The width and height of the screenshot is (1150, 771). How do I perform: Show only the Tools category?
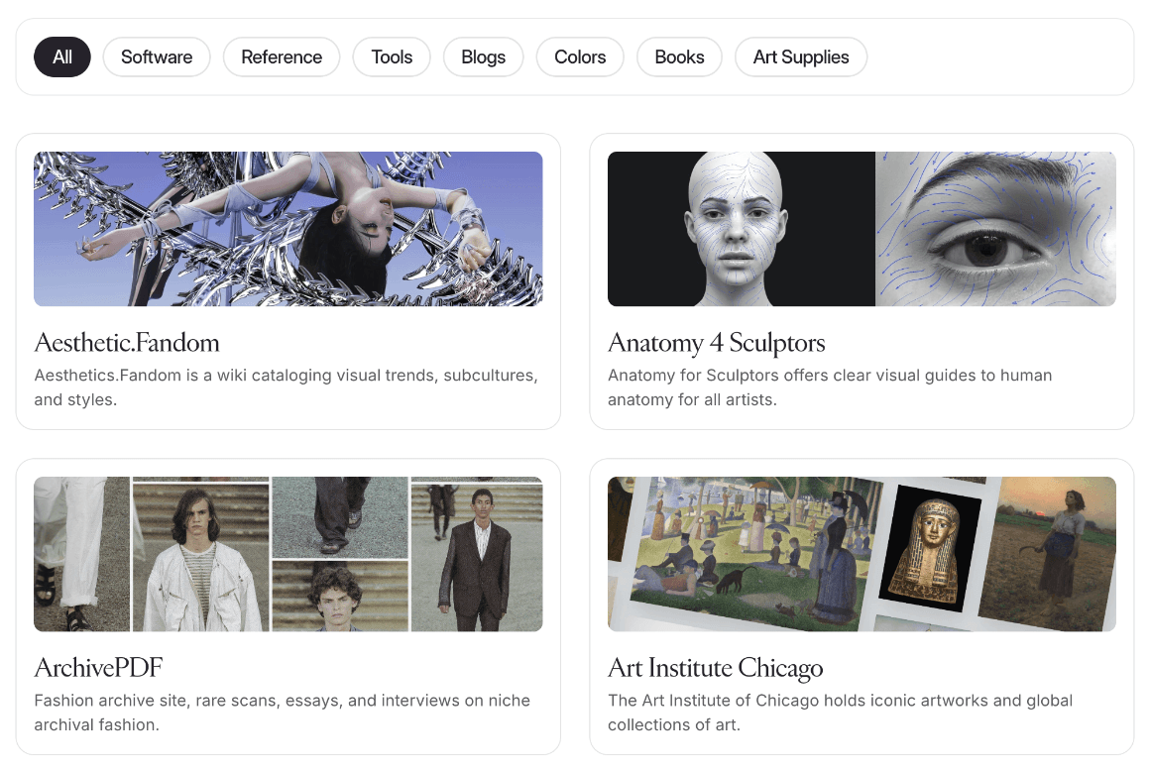(392, 57)
